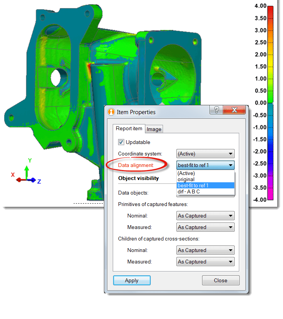Open Nominal dropdown under Primitives of captured features
Viewport: 283px width, 319px height.
click(x=205, y=216)
